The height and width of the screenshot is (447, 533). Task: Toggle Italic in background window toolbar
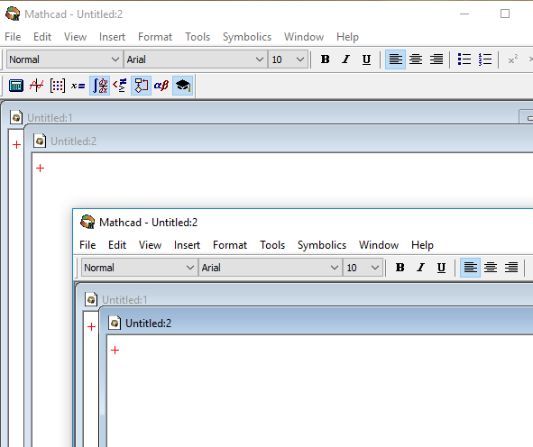(345, 59)
